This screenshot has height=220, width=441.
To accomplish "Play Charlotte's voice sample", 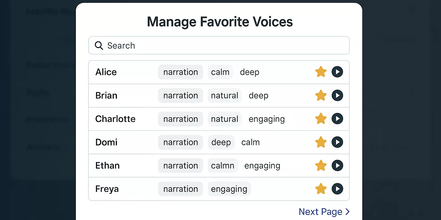I will point(337,119).
